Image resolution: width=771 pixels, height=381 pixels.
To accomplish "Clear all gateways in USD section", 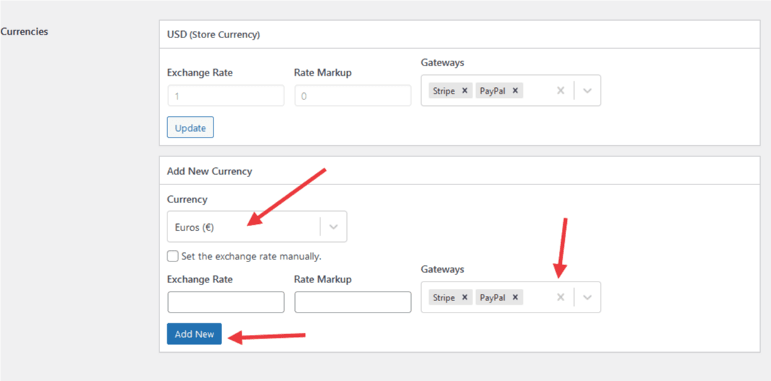I will pyautogui.click(x=560, y=91).
